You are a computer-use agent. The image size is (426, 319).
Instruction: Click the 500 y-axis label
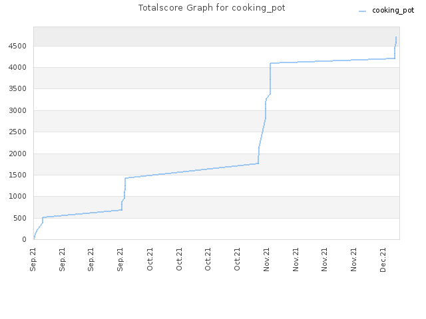point(20,218)
